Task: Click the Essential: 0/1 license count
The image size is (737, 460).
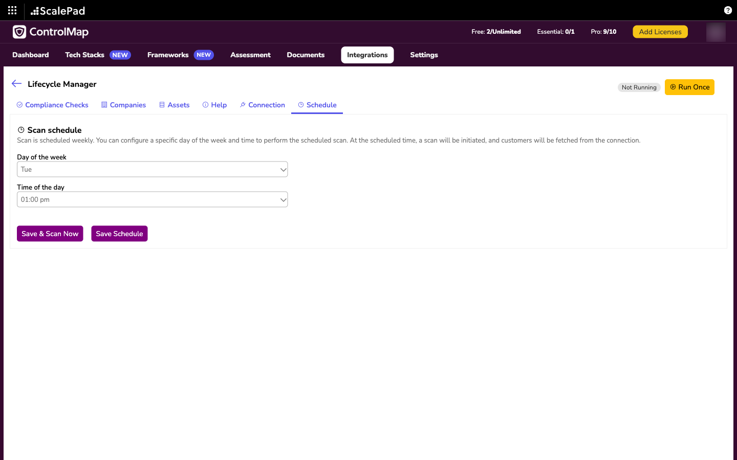Action: (x=556, y=32)
